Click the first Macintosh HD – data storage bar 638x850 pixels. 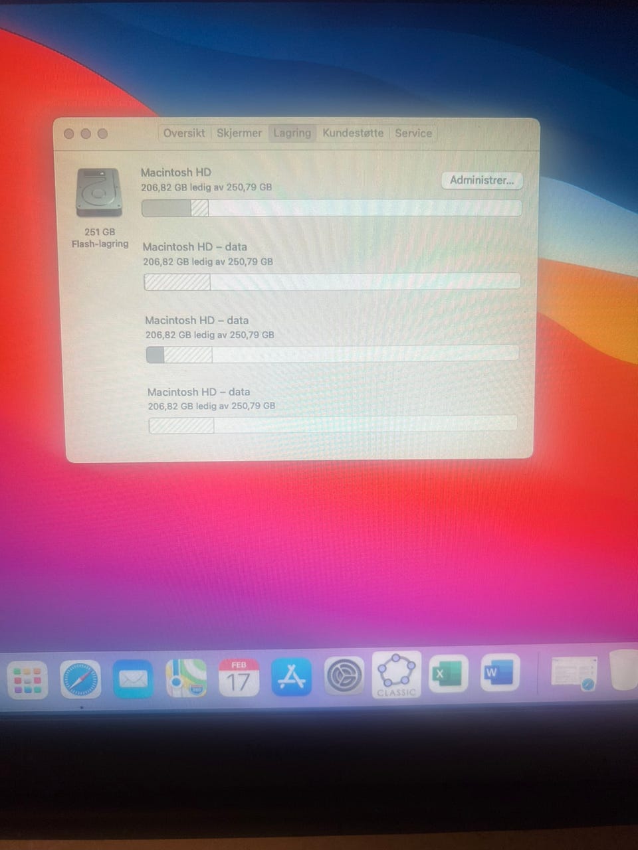click(332, 282)
